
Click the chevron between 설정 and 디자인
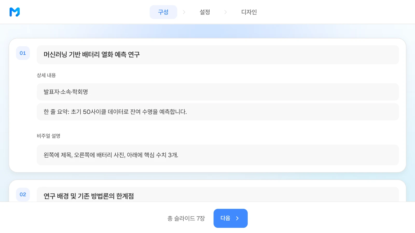(225, 12)
